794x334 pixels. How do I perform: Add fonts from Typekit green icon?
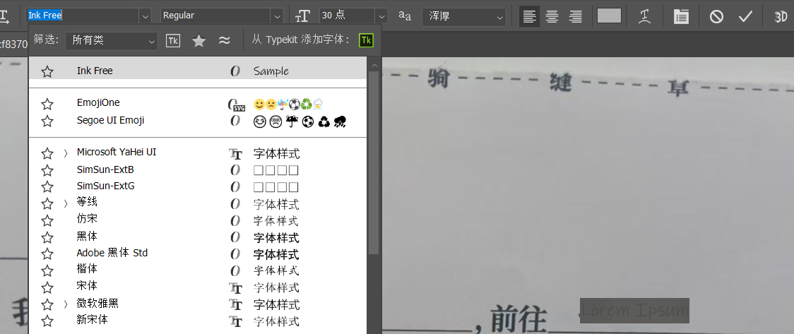(x=366, y=40)
